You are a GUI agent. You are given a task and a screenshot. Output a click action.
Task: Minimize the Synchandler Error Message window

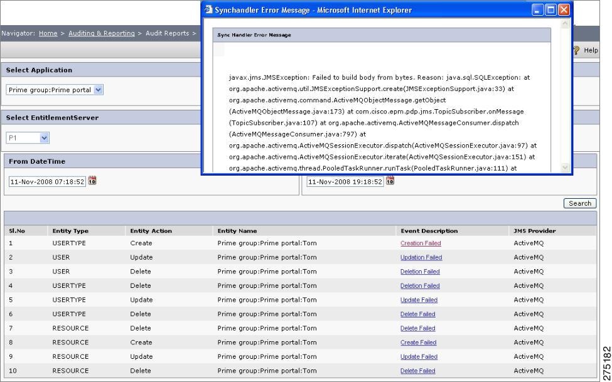tap(537, 10)
